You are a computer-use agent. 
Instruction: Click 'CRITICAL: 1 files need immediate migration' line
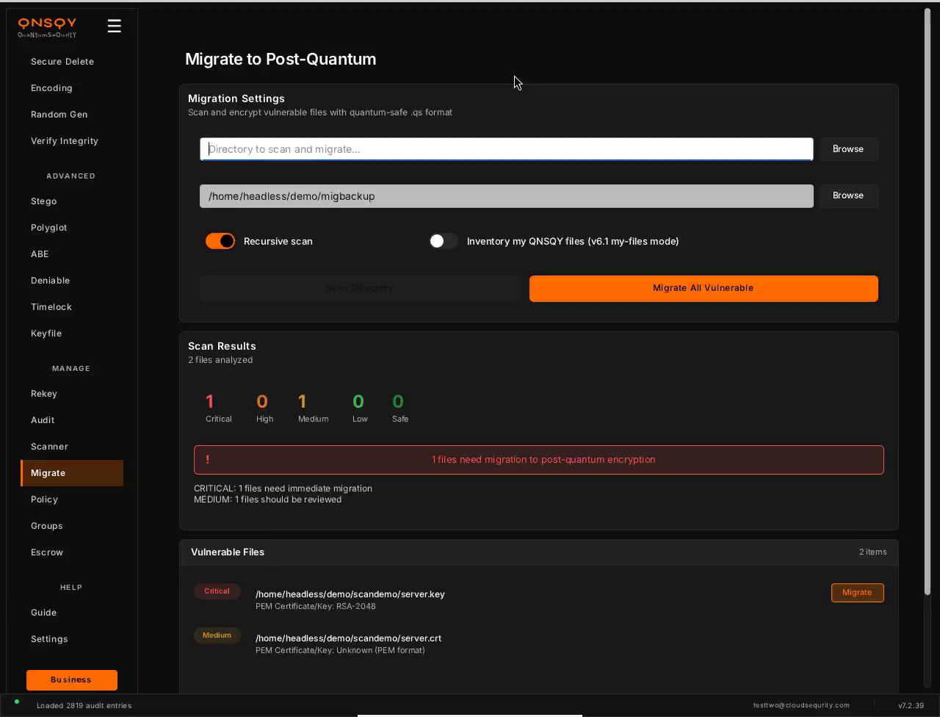tap(283, 489)
